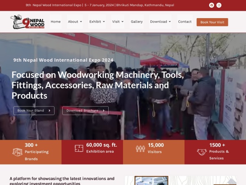Screen dimensions: 246x185
Task: Go to the Home menu item
Action: (x=55, y=21)
